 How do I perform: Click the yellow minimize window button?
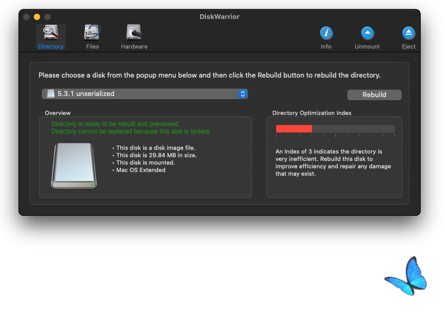(x=37, y=17)
